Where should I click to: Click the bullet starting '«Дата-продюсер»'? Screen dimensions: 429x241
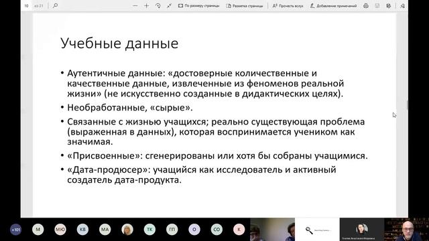202,175
